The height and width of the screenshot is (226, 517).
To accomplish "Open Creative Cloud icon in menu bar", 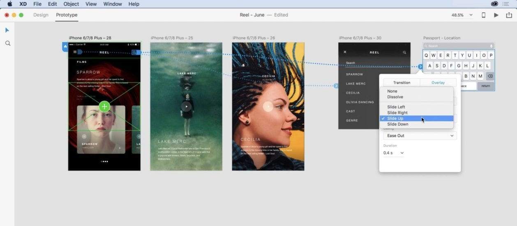I will click(x=494, y=4).
